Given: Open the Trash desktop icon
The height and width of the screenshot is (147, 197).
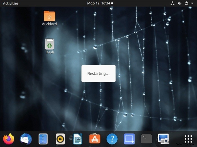Looking at the screenshot, I should [50, 44].
